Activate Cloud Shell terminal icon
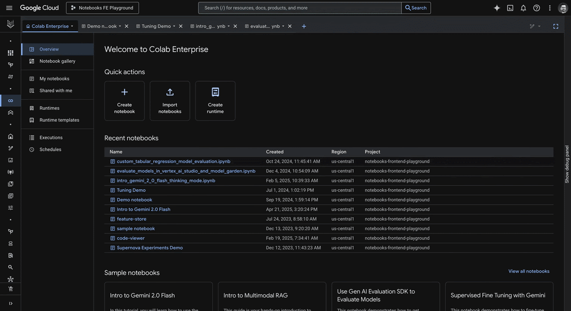 [x=510, y=8]
